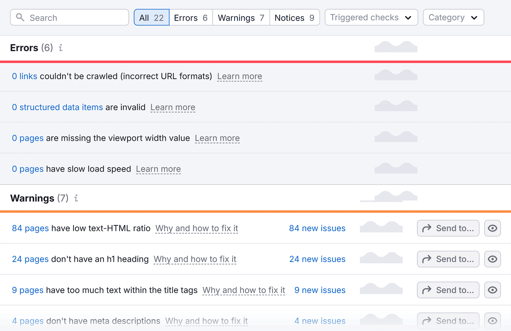The image size is (511, 331).
Task: Click the magnifier icon in search box
Action: point(20,18)
